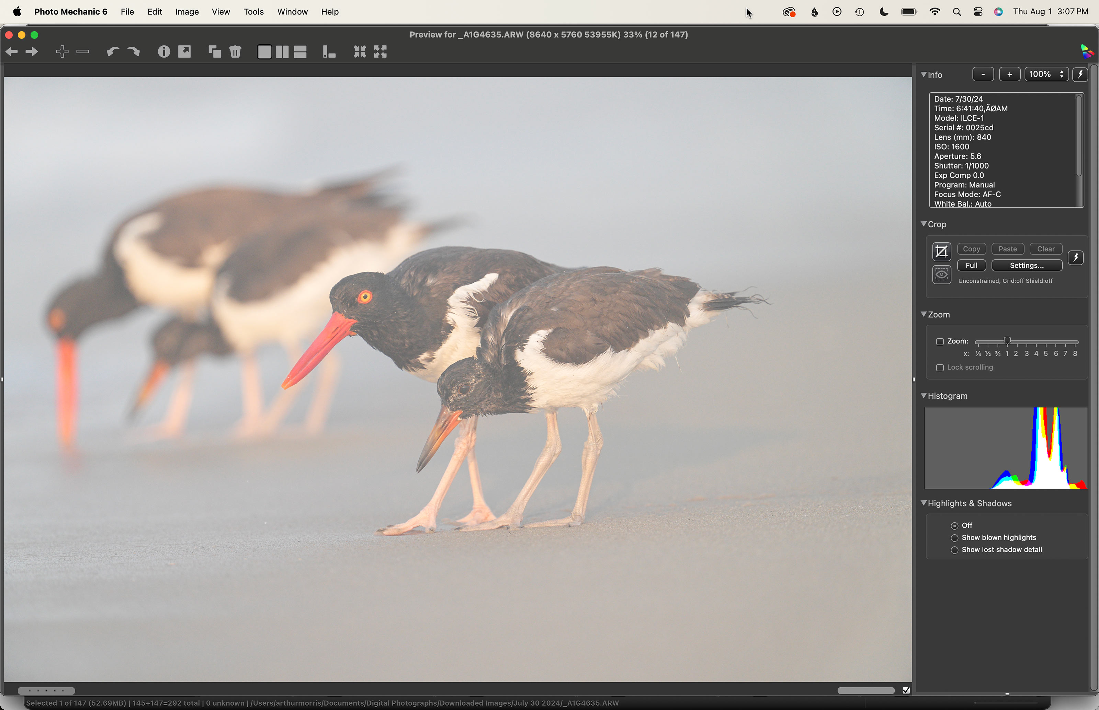Toggle the filmstrip layout icon

(x=329, y=51)
